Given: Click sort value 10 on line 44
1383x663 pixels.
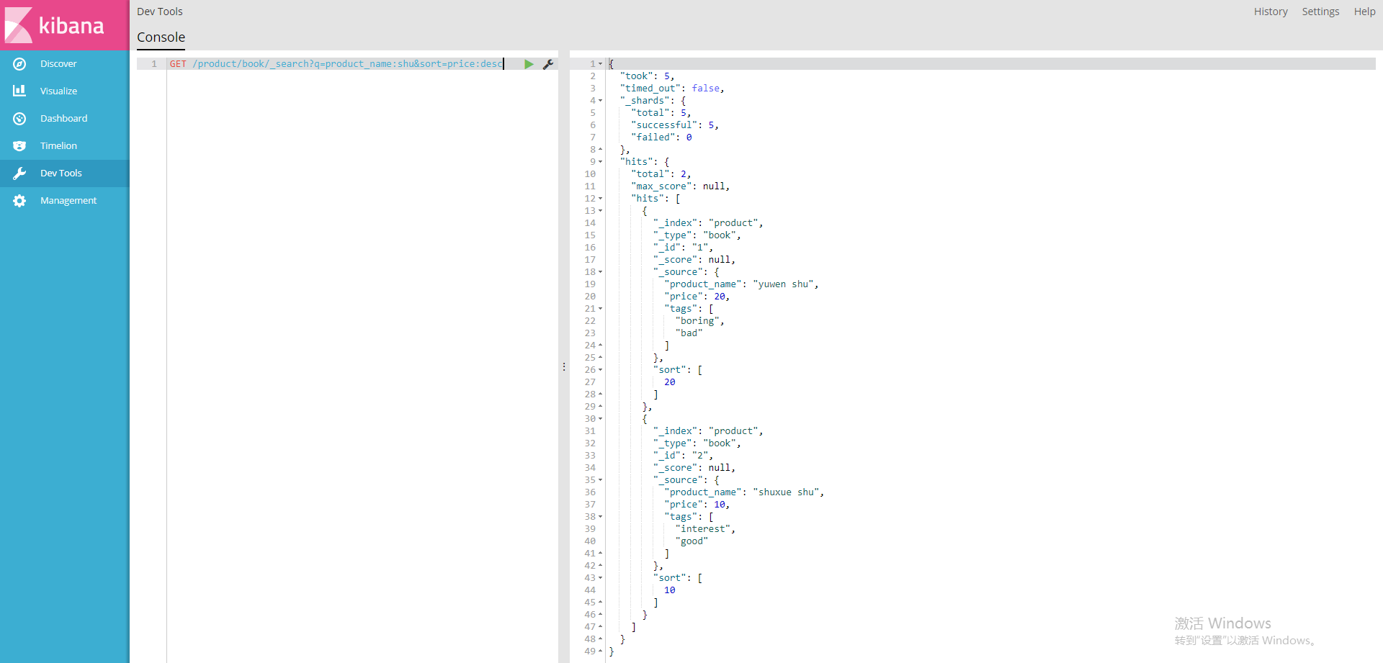Looking at the screenshot, I should (670, 590).
